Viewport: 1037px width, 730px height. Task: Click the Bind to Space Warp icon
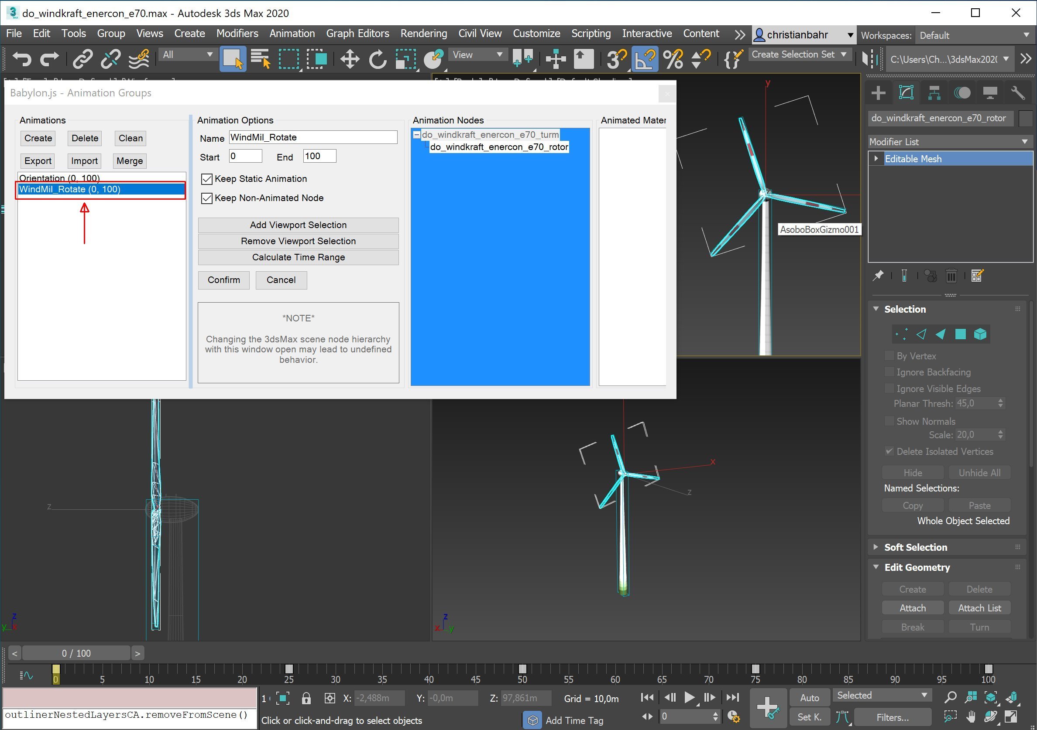pos(139,58)
